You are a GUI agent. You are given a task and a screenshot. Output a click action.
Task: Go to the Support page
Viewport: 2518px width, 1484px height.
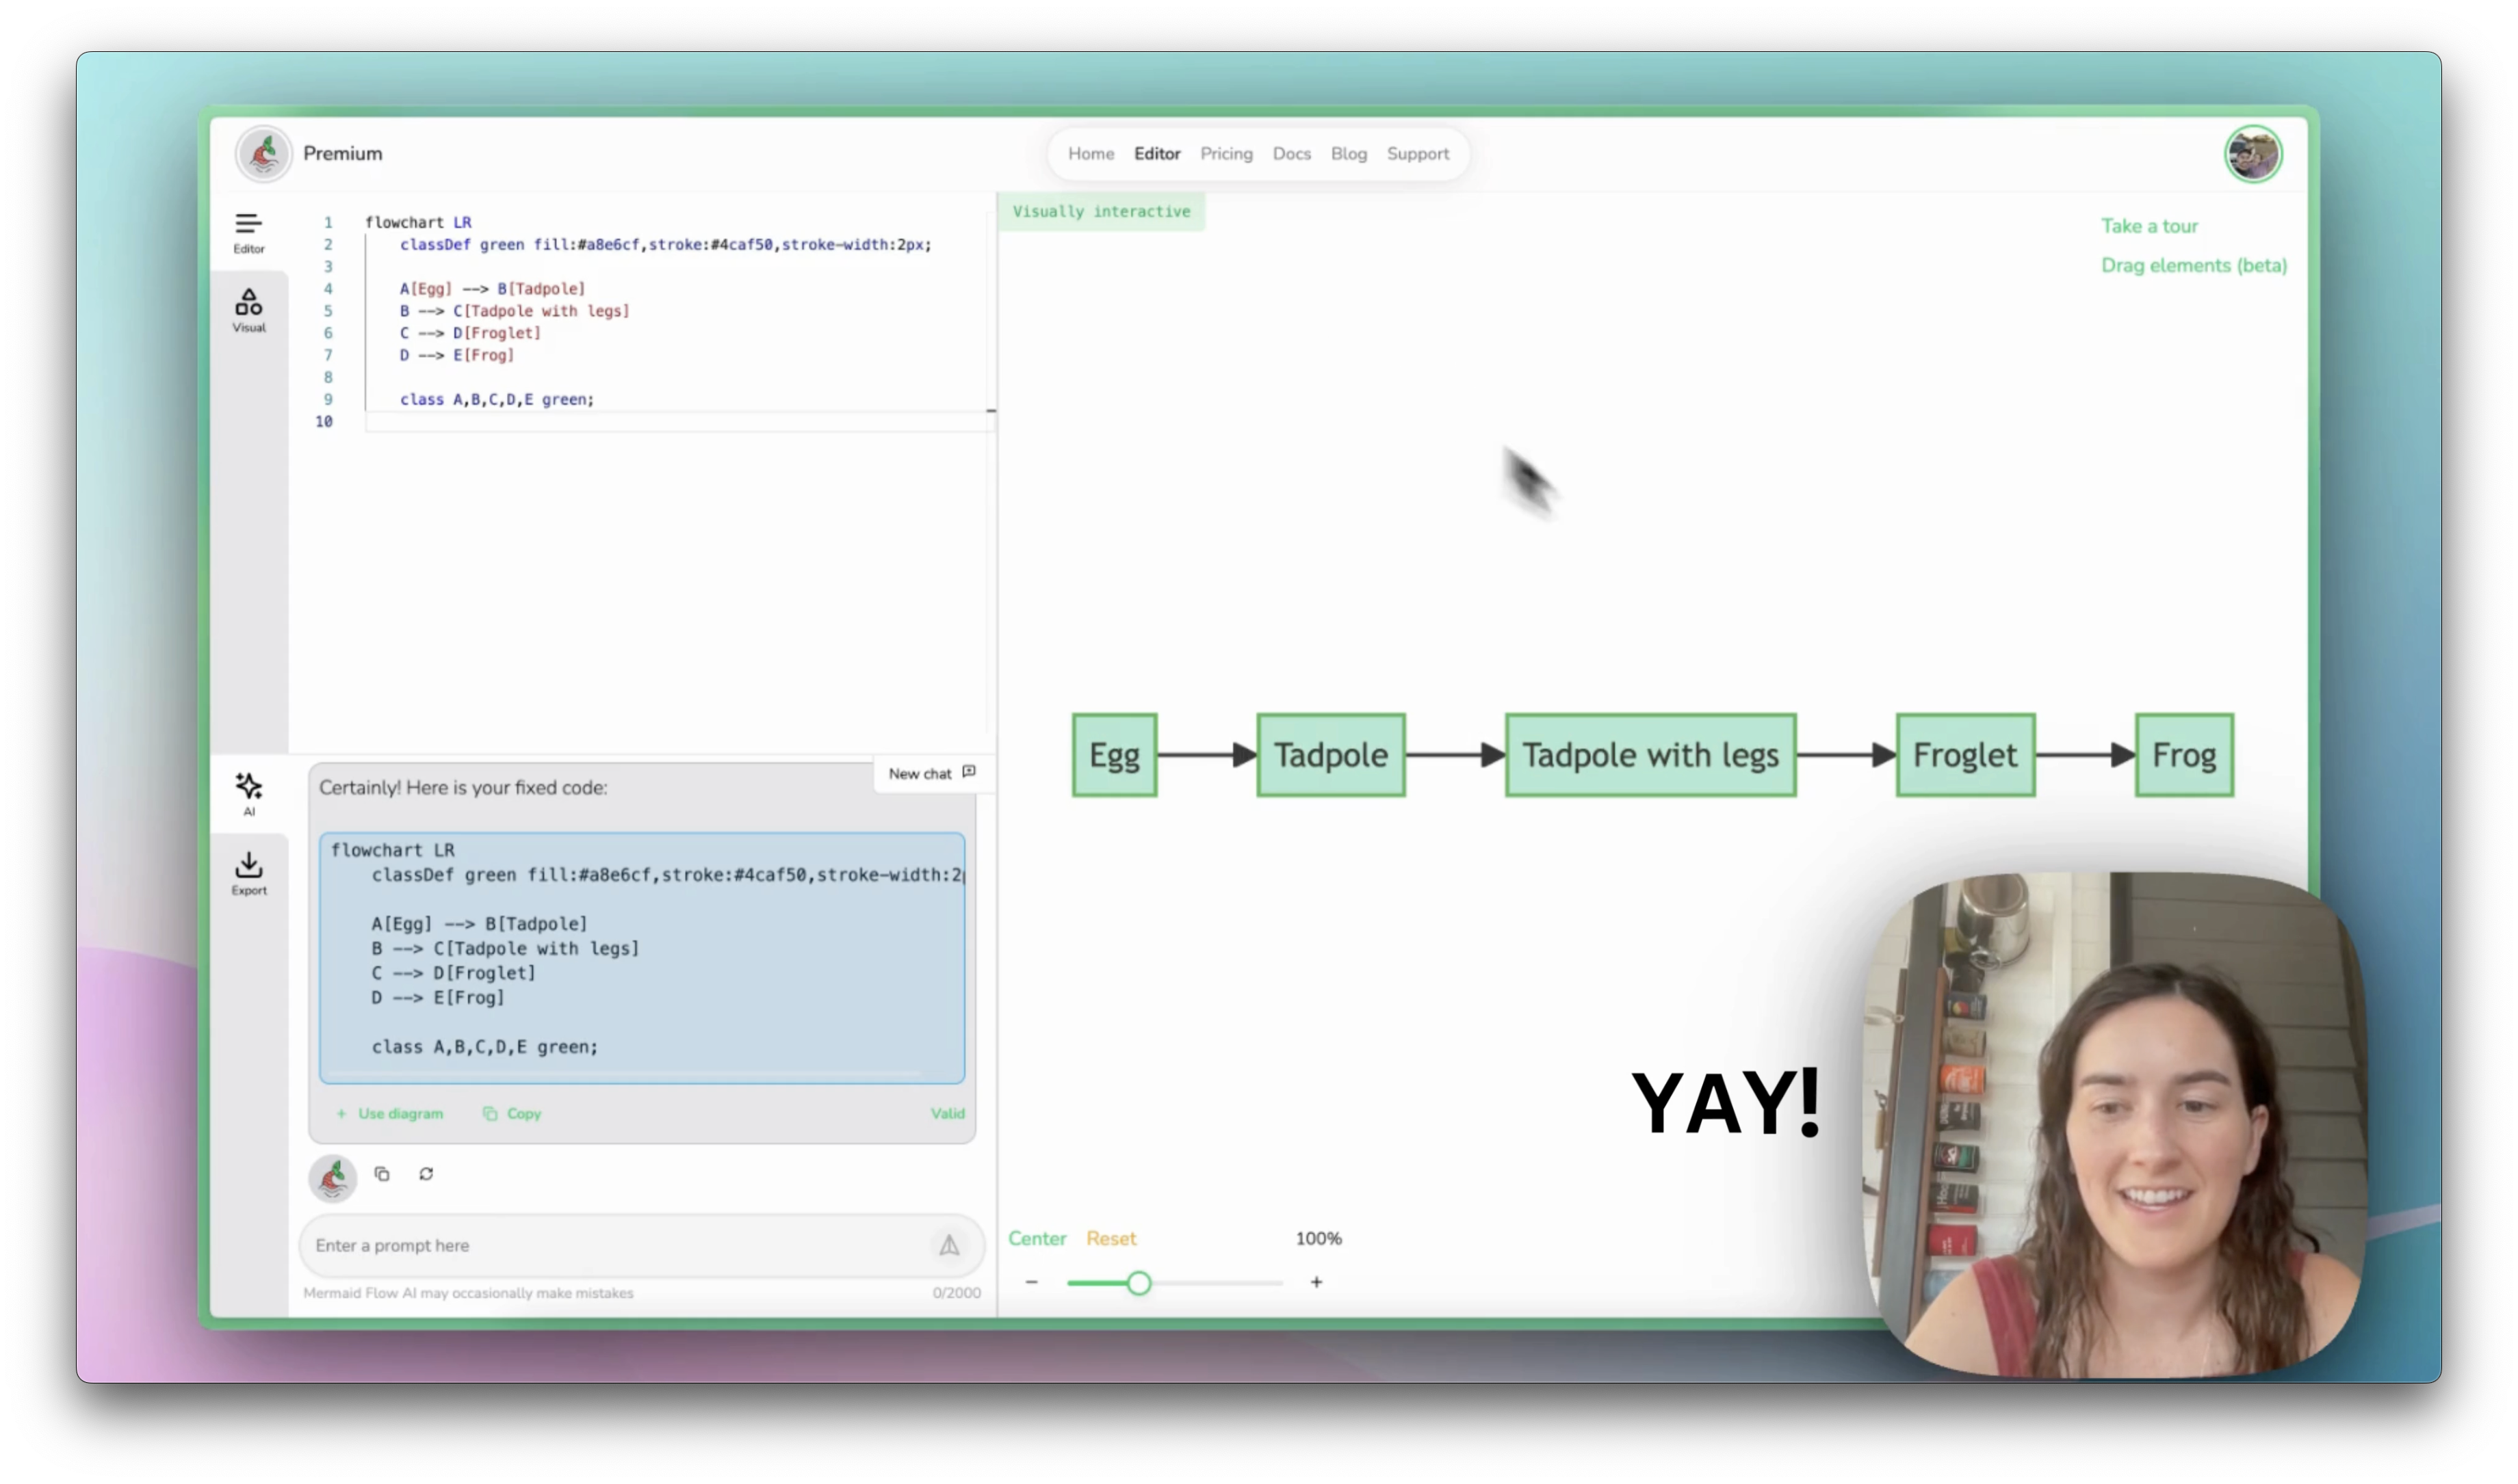1418,153
